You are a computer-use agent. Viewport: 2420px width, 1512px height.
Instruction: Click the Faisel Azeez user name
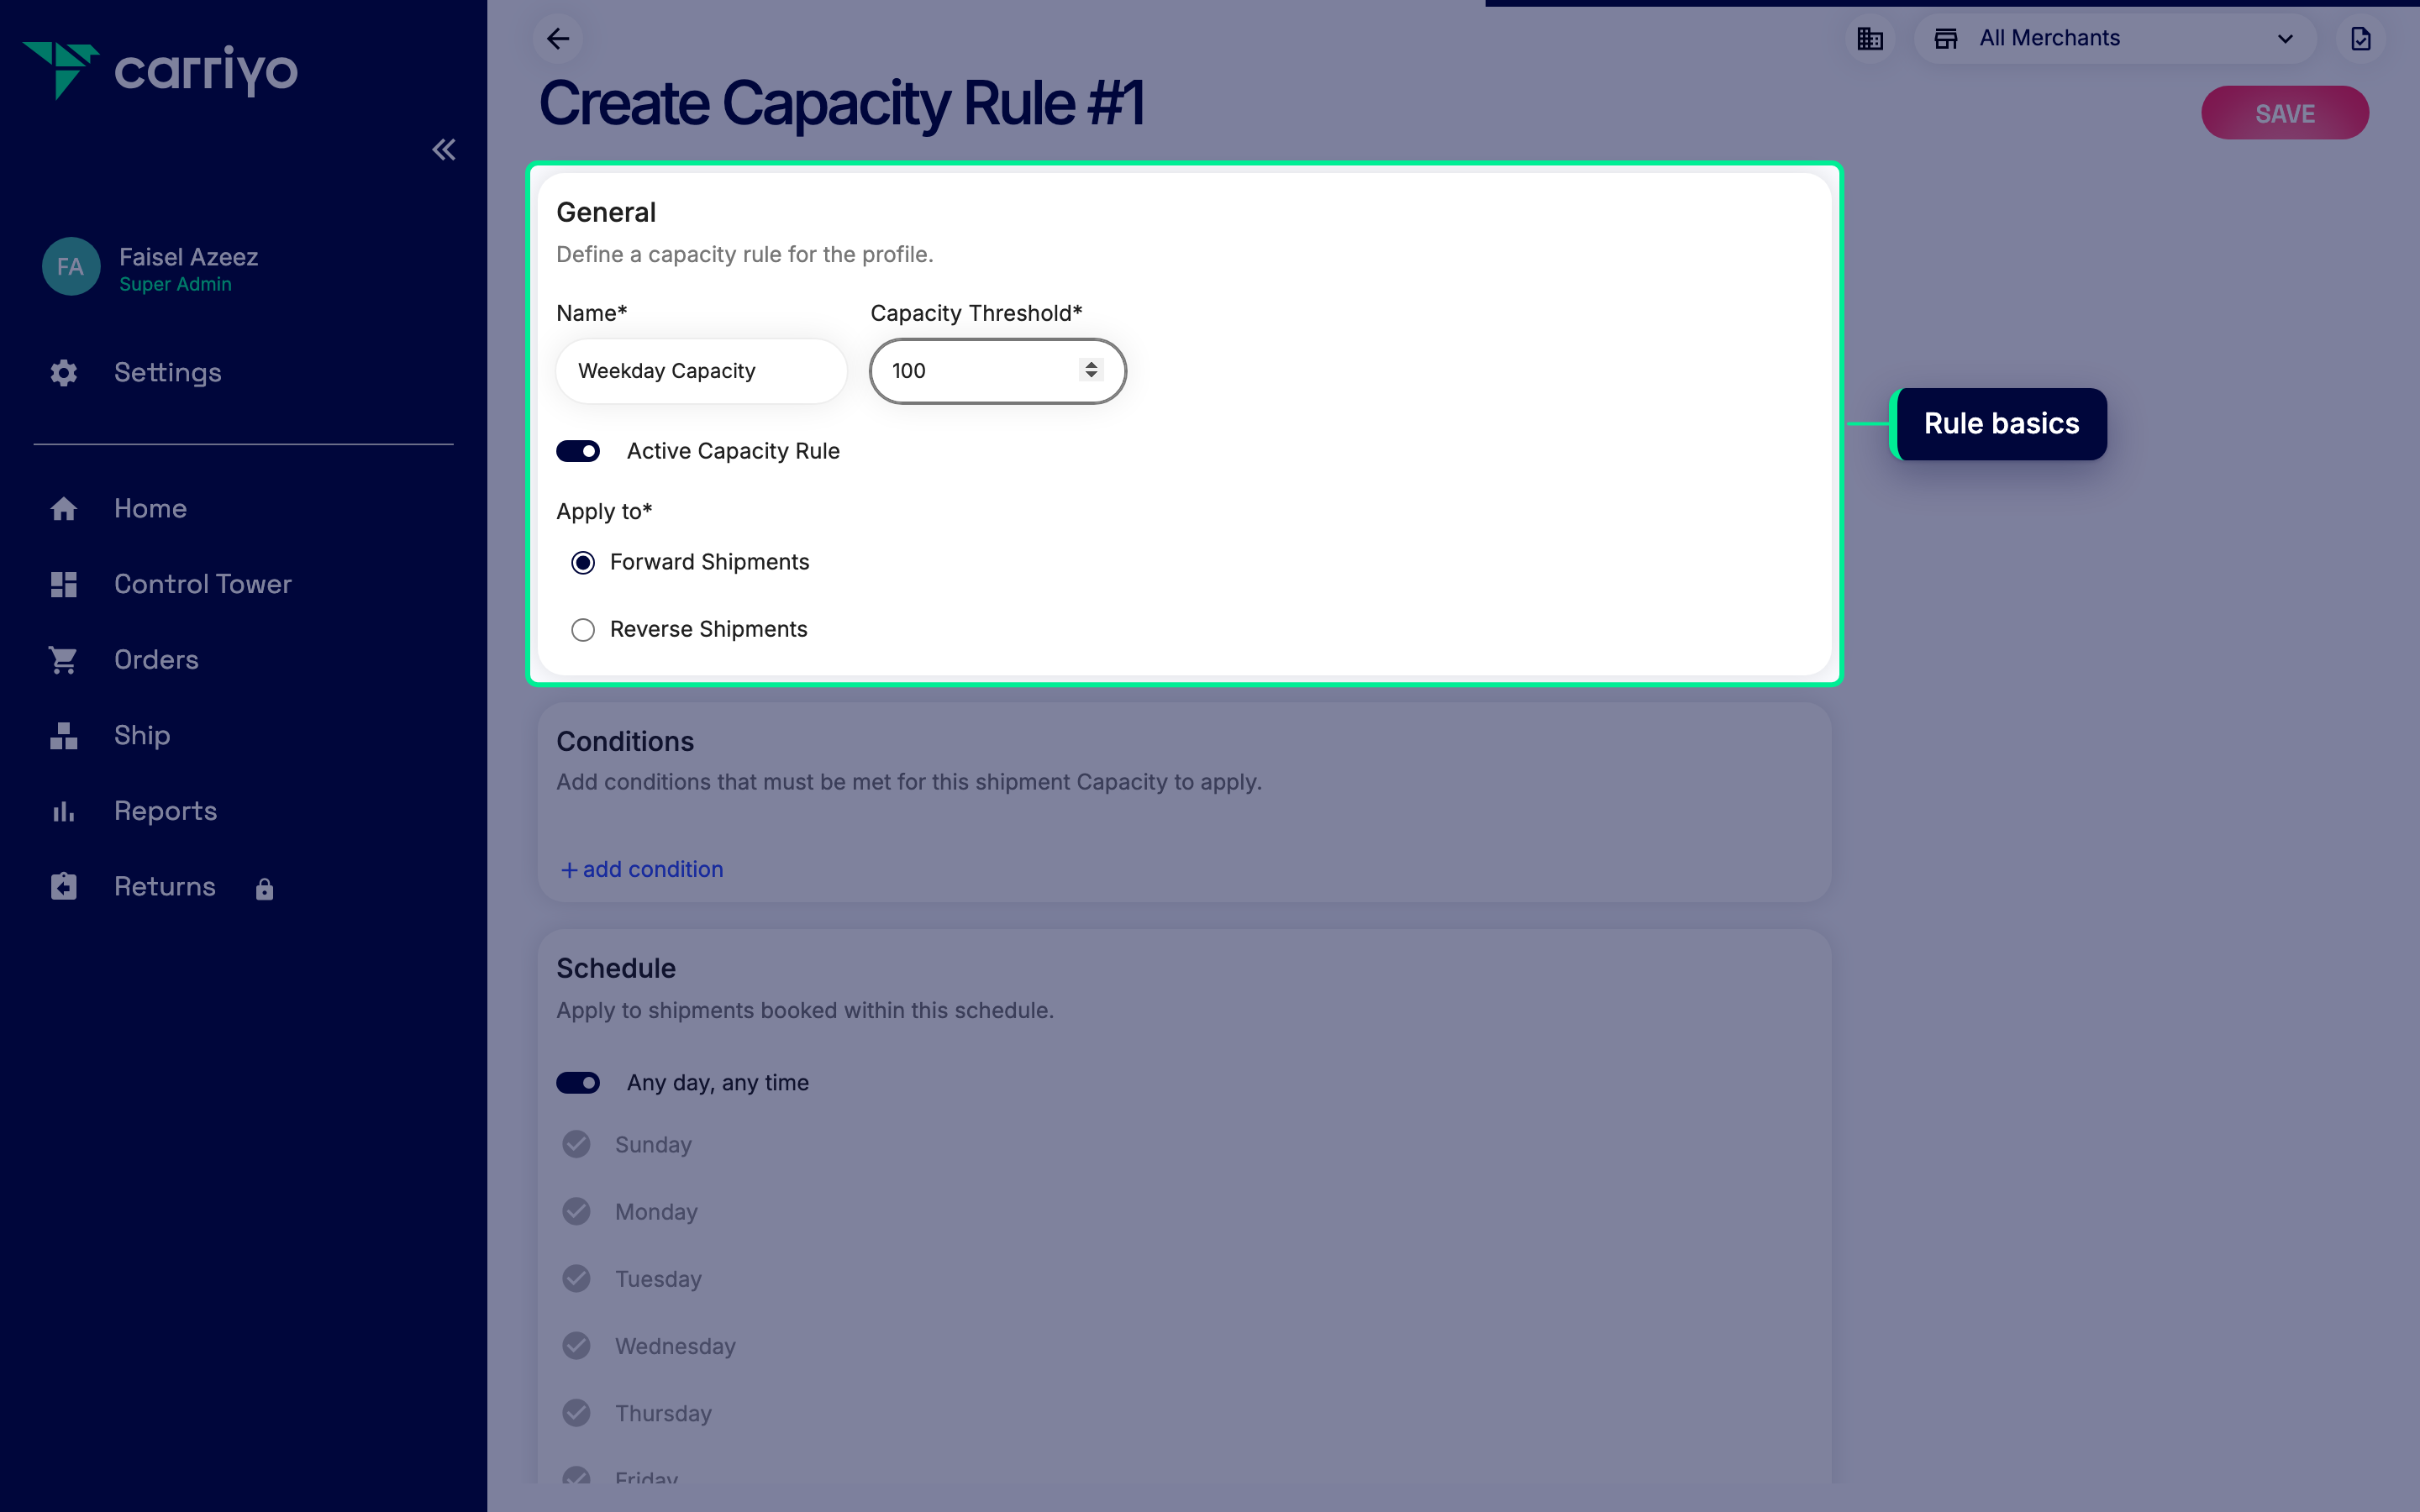pyautogui.click(x=189, y=257)
